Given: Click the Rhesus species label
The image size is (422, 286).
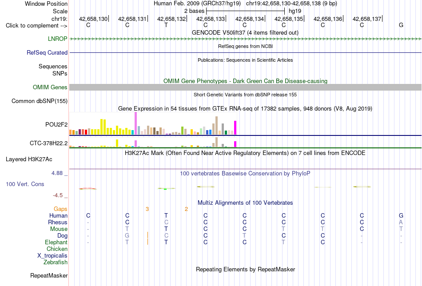Looking at the screenshot, I should click(x=58, y=222).
